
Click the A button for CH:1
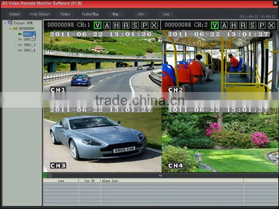[x=107, y=25]
